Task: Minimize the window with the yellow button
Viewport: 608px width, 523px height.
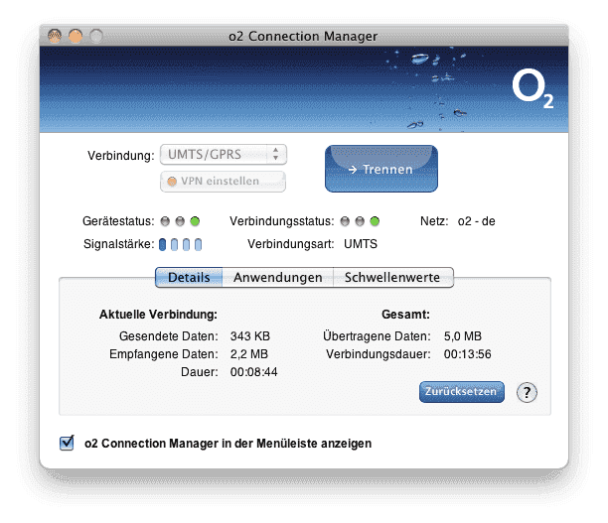Action: (x=76, y=36)
